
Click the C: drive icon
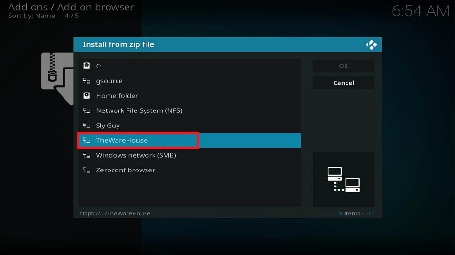point(86,66)
